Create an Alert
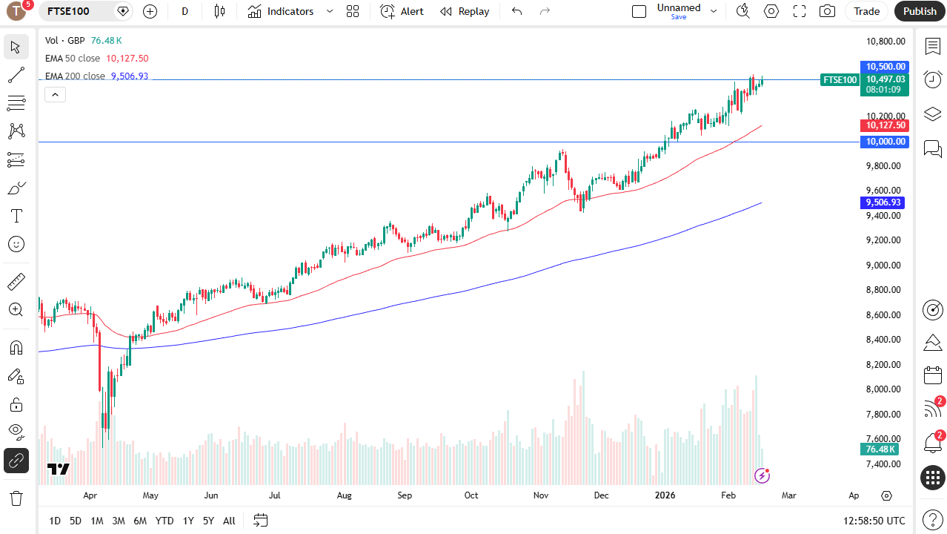The width and height of the screenshot is (947, 534). 402,11
